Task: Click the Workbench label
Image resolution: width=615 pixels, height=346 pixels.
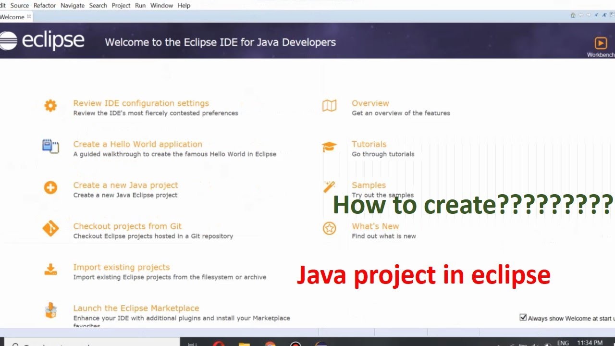Action: [601, 55]
